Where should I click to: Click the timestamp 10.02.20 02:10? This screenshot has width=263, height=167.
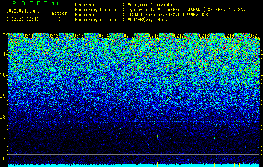point(21,19)
